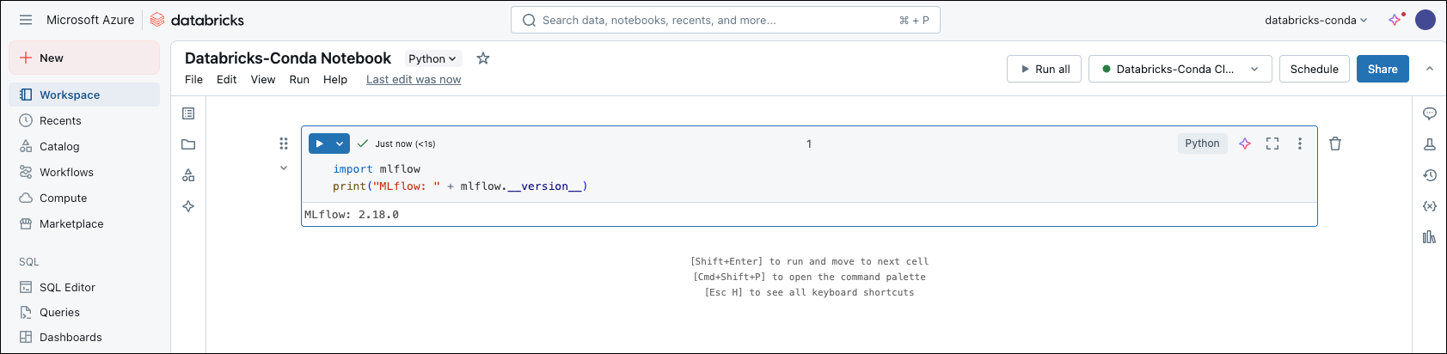The image size is (1447, 354).
Task: Open the catalog shapes icon in notebook sidebar
Action: click(188, 175)
